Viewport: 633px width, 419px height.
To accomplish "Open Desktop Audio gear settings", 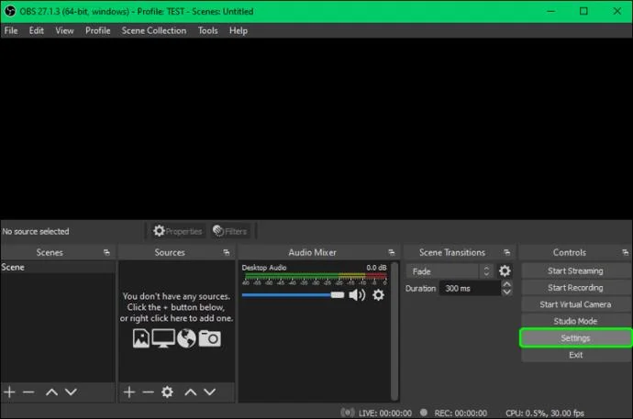I will tap(378, 295).
